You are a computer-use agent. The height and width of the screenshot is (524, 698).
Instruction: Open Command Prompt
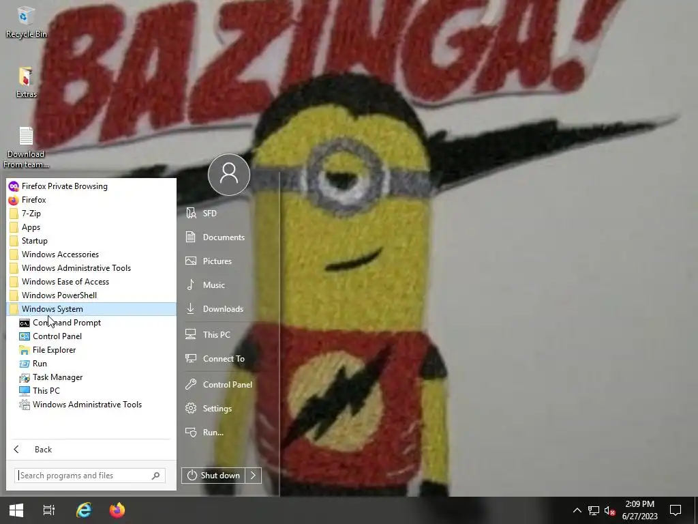(x=91, y=323)
